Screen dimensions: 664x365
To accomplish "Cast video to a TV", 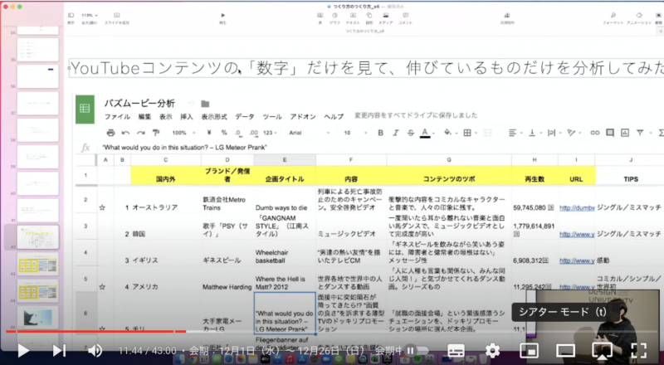I will pyautogui.click(x=603, y=350).
